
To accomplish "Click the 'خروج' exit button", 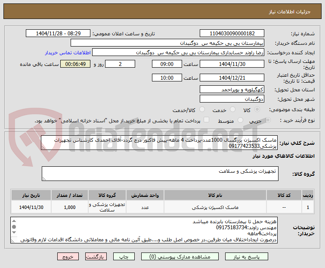I will 68,257.
